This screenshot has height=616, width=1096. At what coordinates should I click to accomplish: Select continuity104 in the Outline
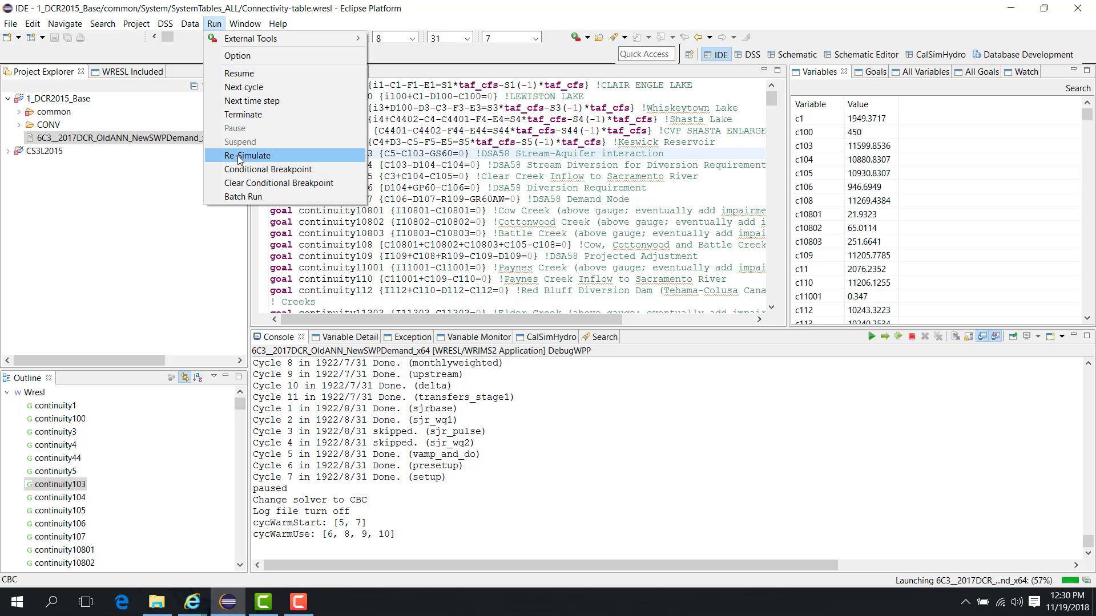(x=59, y=497)
